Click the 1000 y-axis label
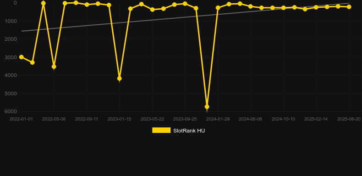 11,21
